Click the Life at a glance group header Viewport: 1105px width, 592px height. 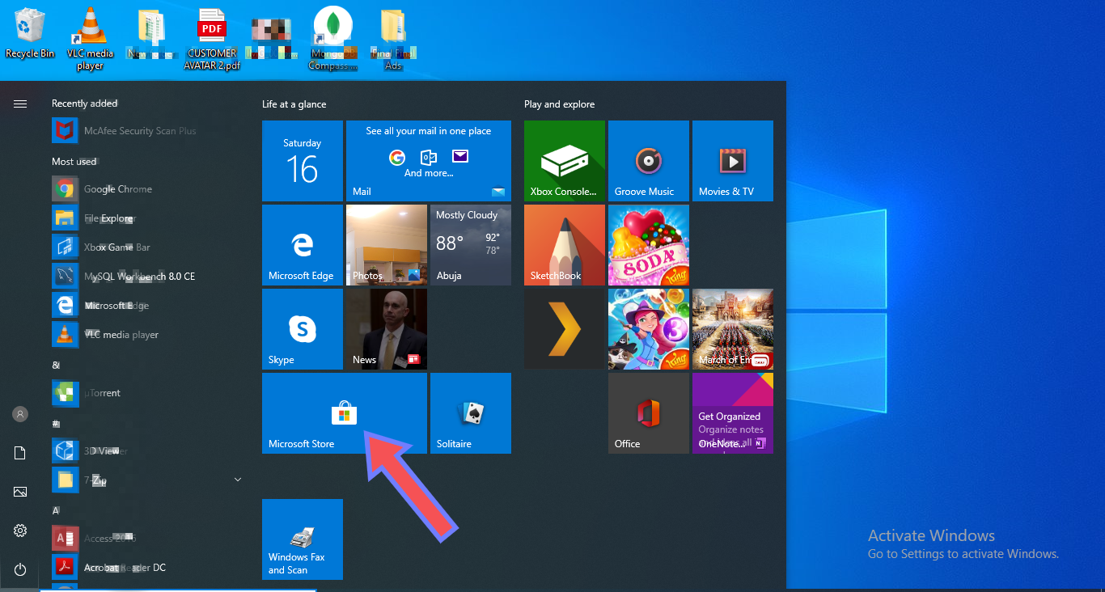click(x=294, y=104)
